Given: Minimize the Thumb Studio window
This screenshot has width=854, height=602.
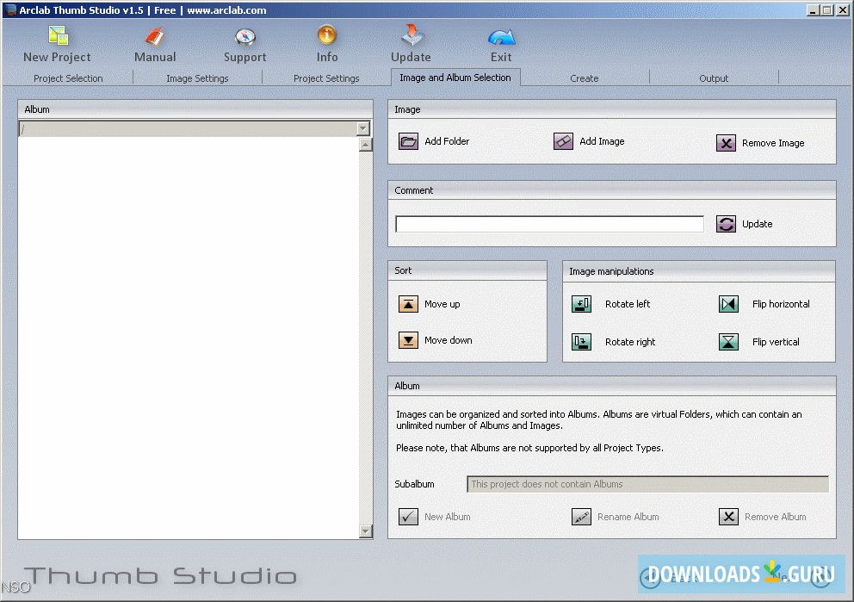Looking at the screenshot, I should tap(814, 9).
